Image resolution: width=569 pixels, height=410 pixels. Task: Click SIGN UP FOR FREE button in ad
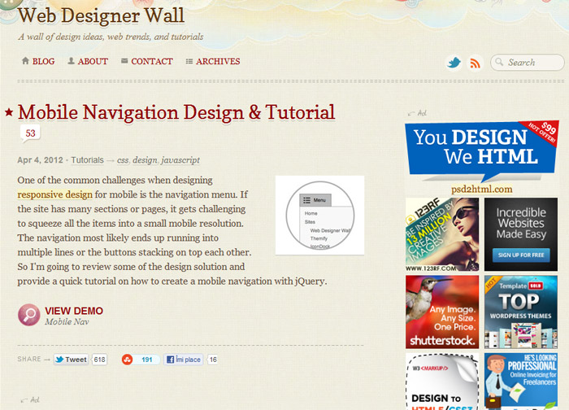coord(521,255)
